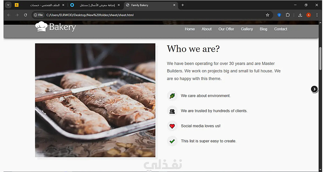Click text Social media loves us!

pyautogui.click(x=201, y=126)
